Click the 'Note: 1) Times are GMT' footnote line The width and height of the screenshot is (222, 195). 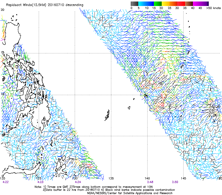click(94, 187)
